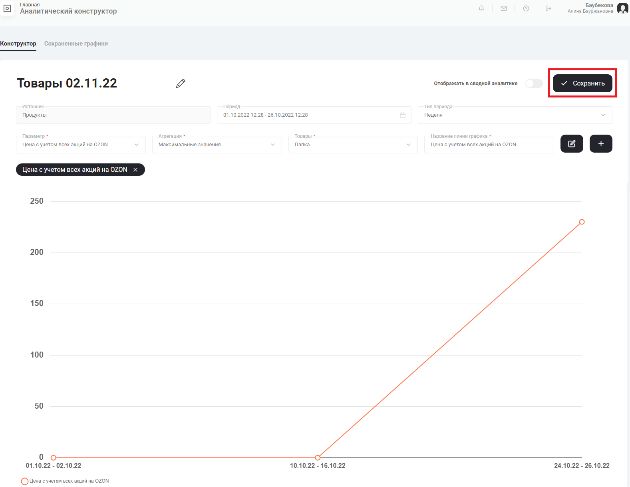This screenshot has width=630, height=487.
Task: Select the Конструктор tab
Action: [x=18, y=44]
